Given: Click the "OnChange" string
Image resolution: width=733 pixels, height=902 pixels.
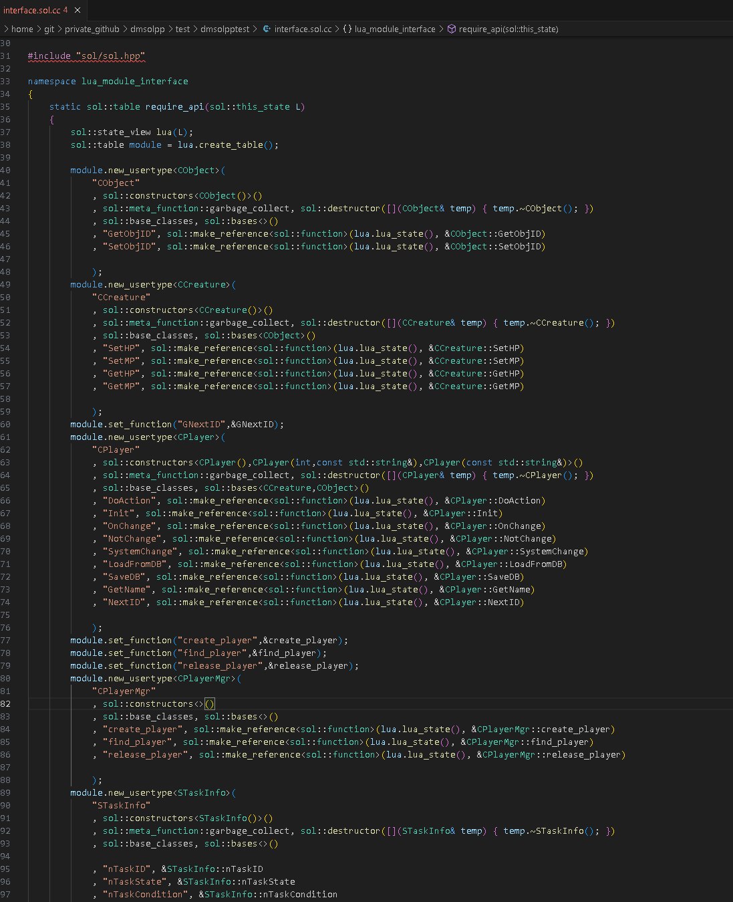Looking at the screenshot, I should coord(129,526).
